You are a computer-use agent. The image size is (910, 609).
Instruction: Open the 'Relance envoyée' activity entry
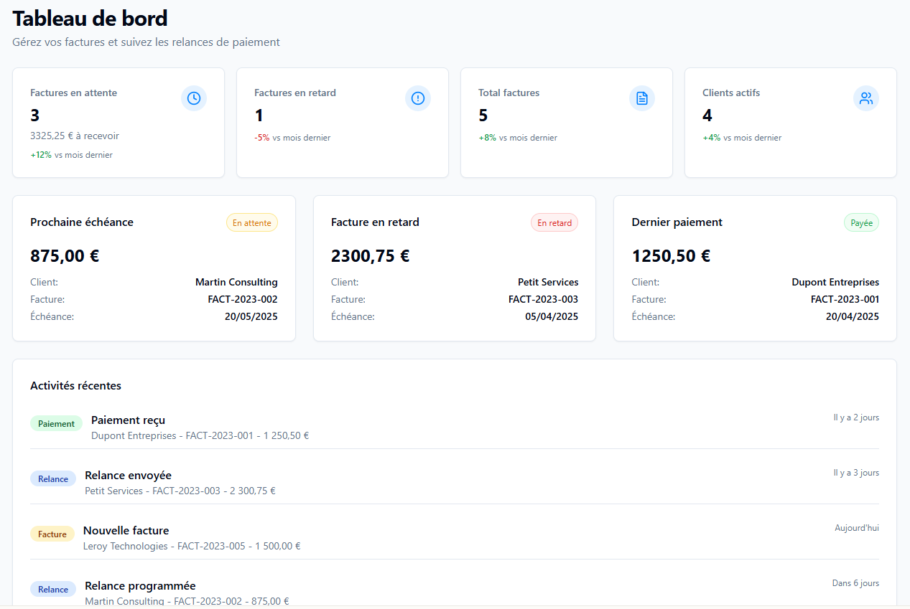[128, 476]
